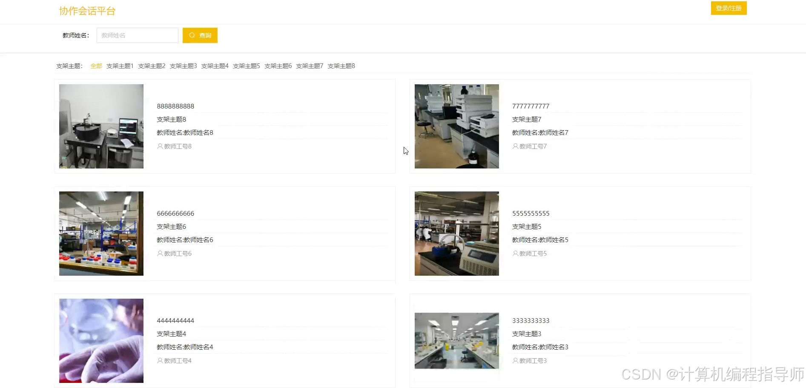Click the card text 支架主题8
This screenshot has width=806, height=388.
(x=172, y=120)
